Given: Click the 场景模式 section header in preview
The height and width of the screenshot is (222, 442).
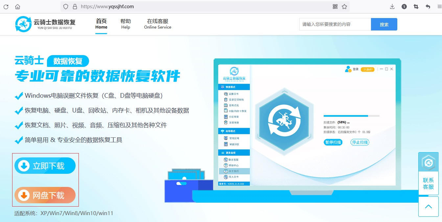Looking at the screenshot, I should coord(234,87).
